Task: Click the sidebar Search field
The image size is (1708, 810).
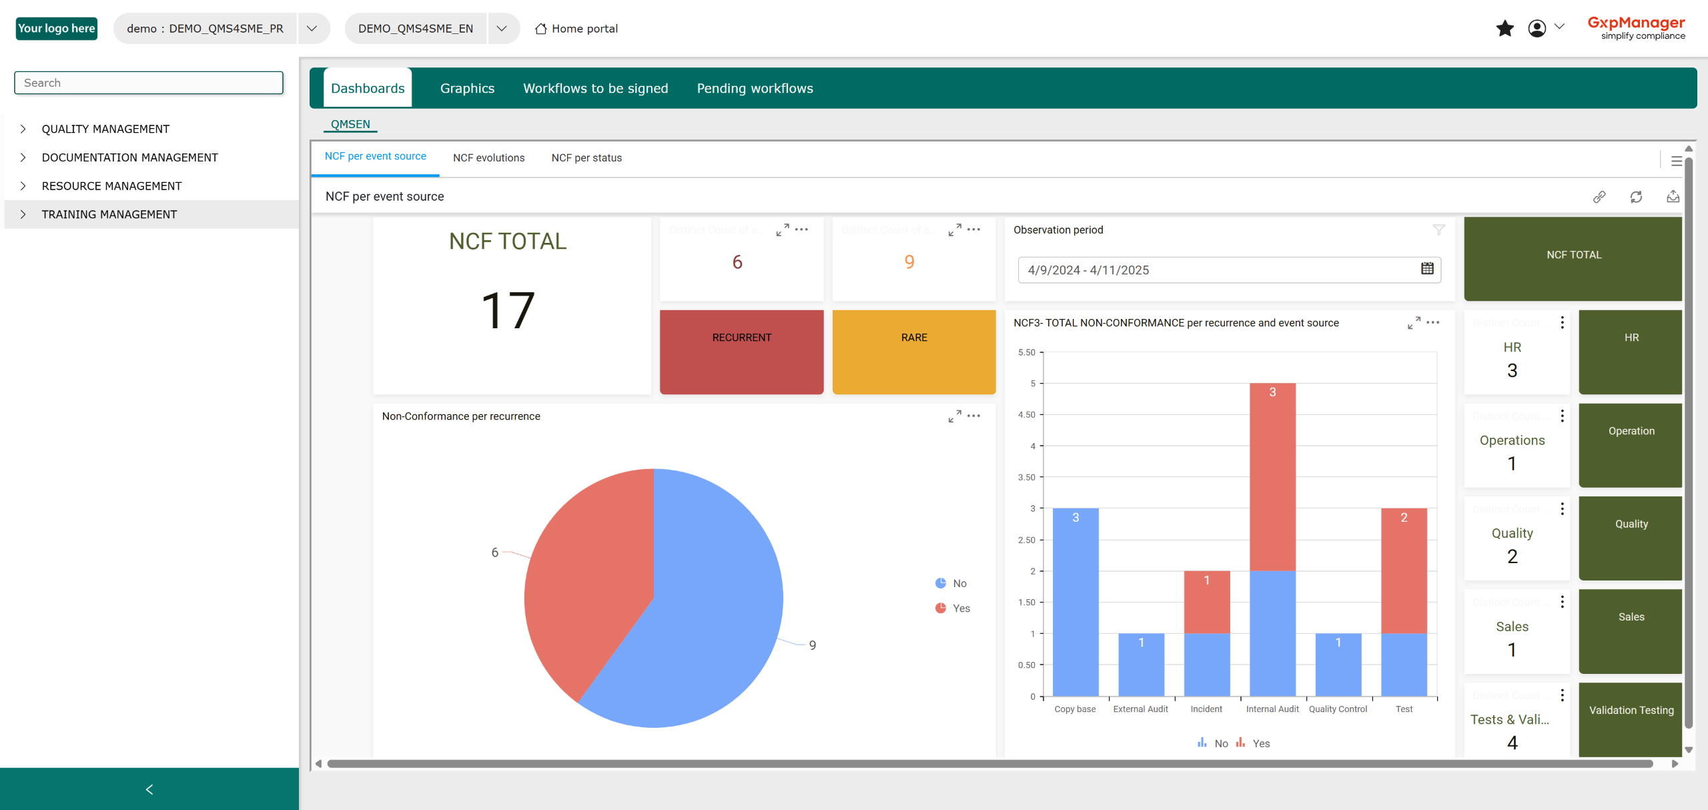Action: (149, 83)
